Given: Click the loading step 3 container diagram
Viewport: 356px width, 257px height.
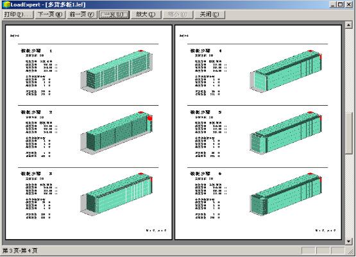Looking at the screenshot, I should point(117,194).
